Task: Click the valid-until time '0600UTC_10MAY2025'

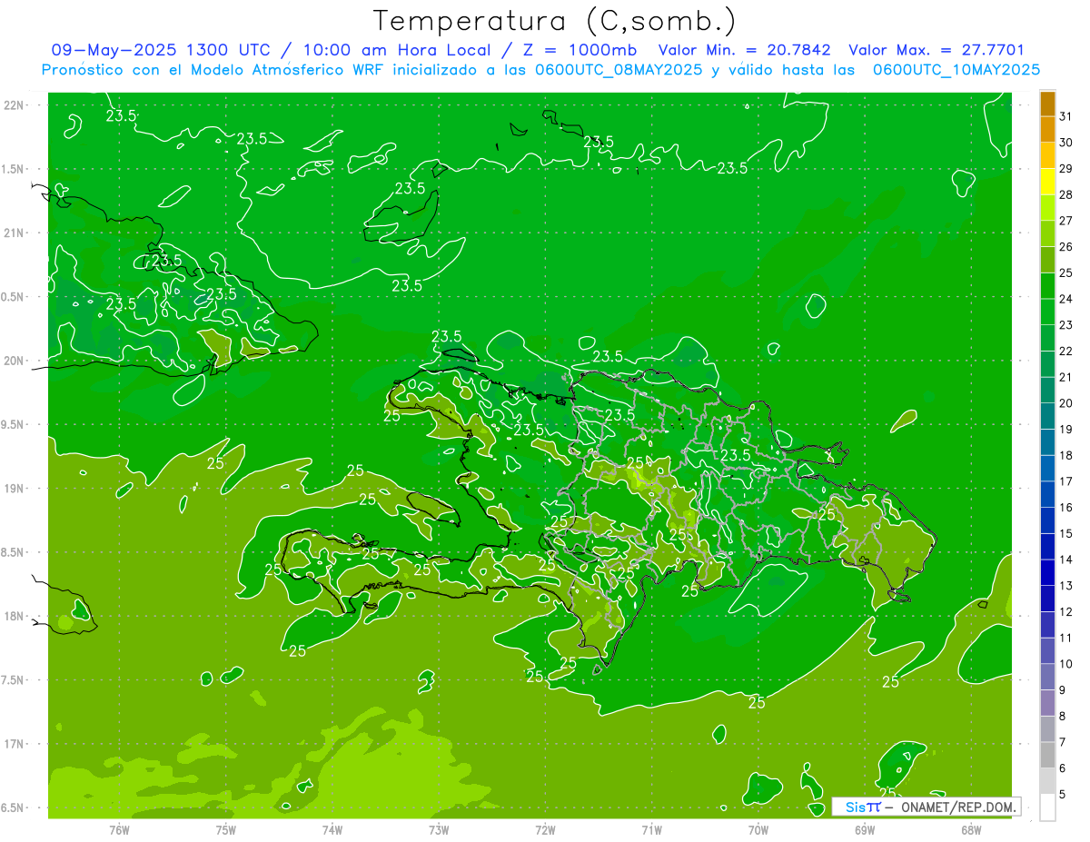Action: 956,69
